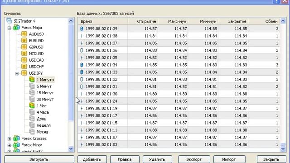Click the Время column header
Image resolution: width=290 pixels, height=163 pixels.
point(102,21)
